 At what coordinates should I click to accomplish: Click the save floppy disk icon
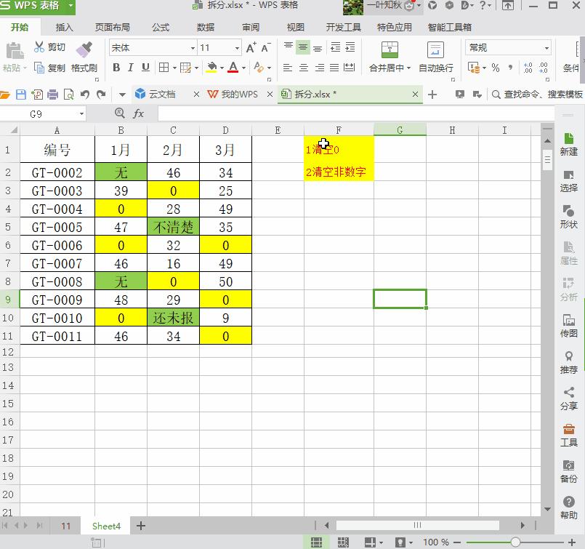[21, 95]
